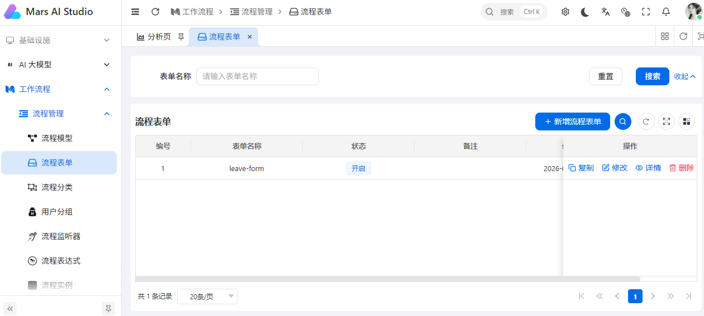Click the pin icon on 分析页 tab
The height and width of the screenshot is (316, 704).
180,37
